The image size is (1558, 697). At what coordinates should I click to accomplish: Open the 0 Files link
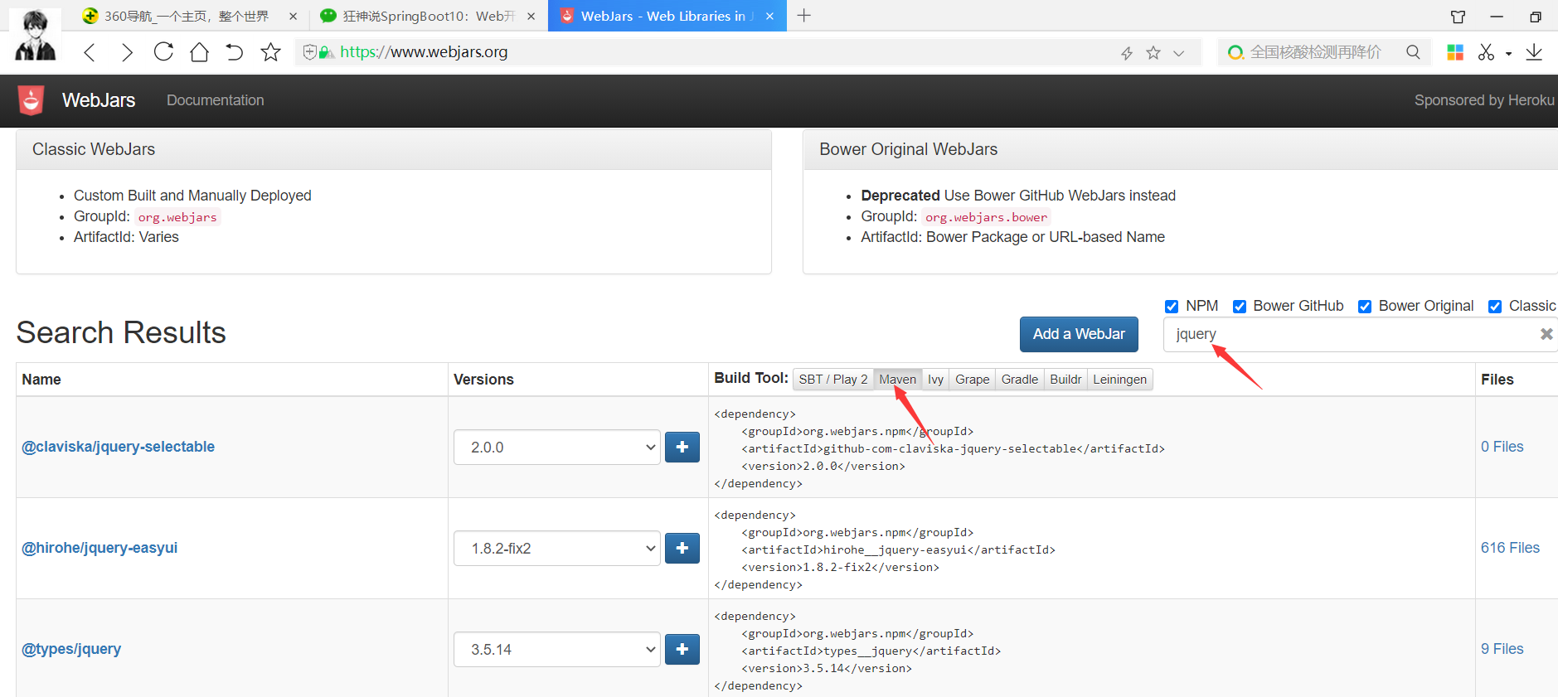[1502, 447]
